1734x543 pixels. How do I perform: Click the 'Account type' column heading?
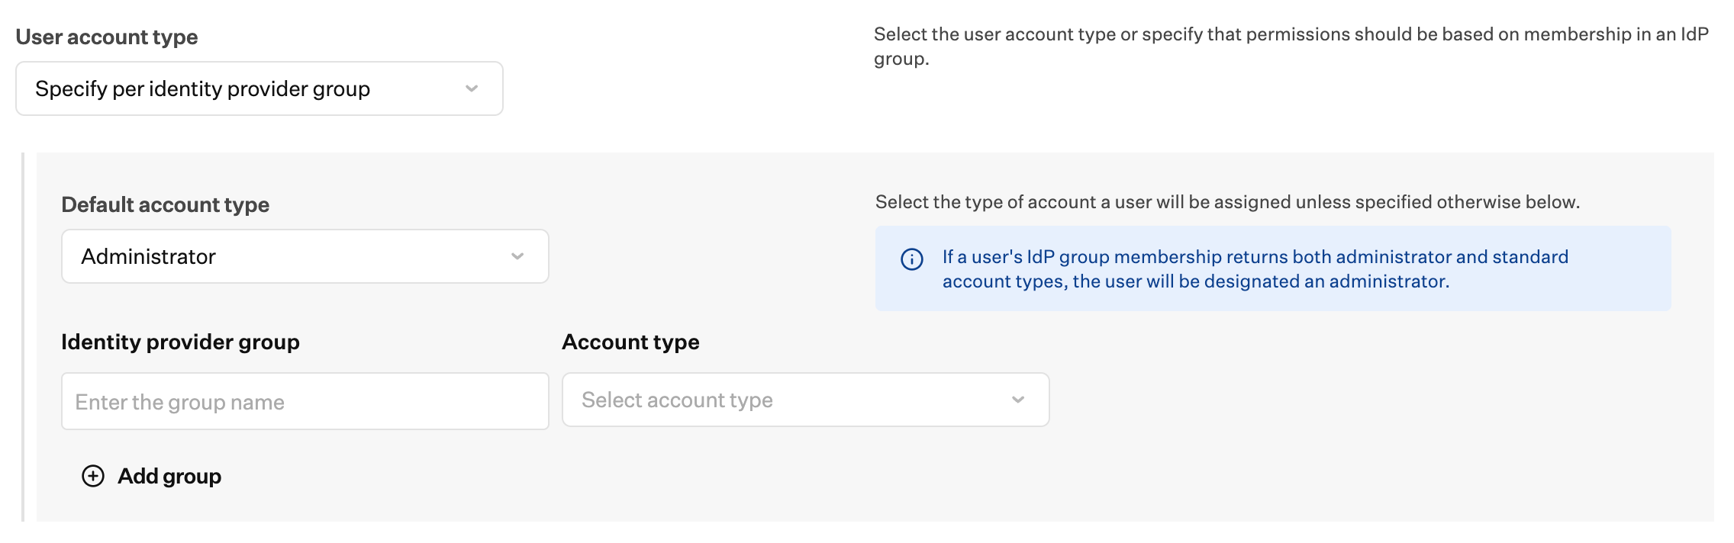[631, 342]
